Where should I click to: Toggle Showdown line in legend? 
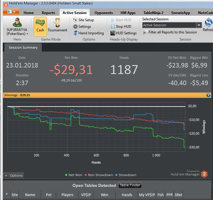(126, 175)
